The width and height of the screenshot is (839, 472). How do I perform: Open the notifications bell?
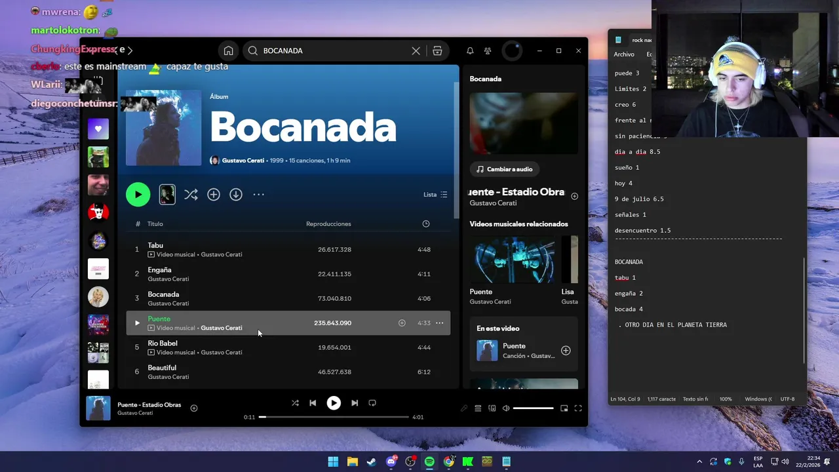pos(470,50)
